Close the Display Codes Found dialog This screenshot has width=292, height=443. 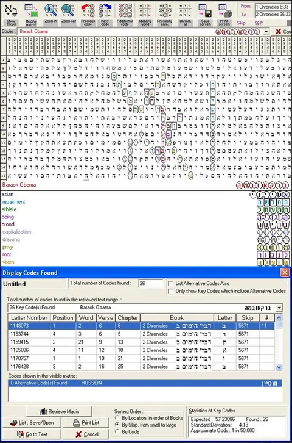pos(285,272)
